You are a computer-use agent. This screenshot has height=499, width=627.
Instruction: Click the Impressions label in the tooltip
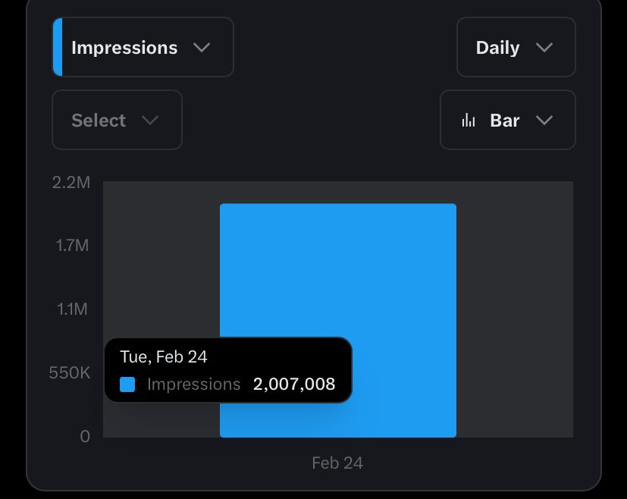(194, 384)
